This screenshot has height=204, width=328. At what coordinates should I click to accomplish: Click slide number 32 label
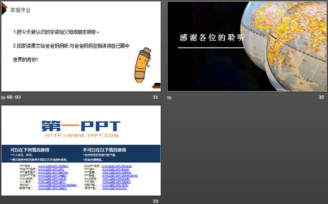coord(321,97)
